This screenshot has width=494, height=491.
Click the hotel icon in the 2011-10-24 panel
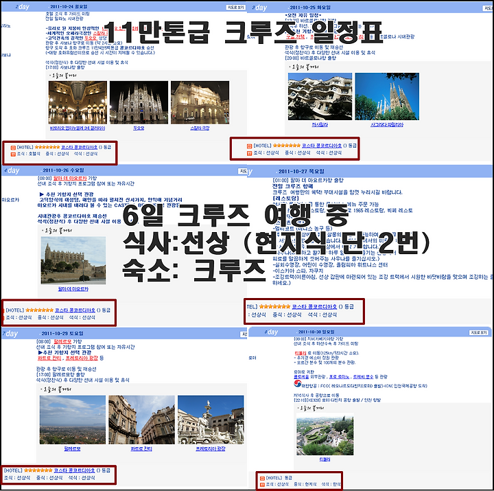coord(13,147)
